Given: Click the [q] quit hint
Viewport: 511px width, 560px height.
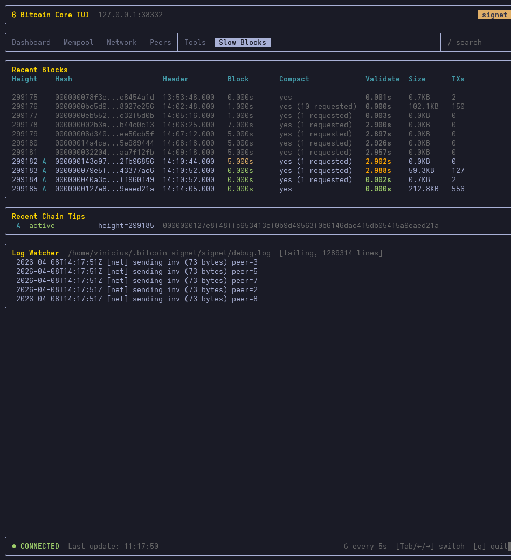Looking at the screenshot, I should 490,546.
